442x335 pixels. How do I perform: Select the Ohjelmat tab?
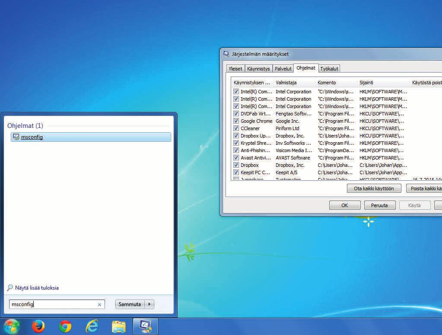click(306, 68)
